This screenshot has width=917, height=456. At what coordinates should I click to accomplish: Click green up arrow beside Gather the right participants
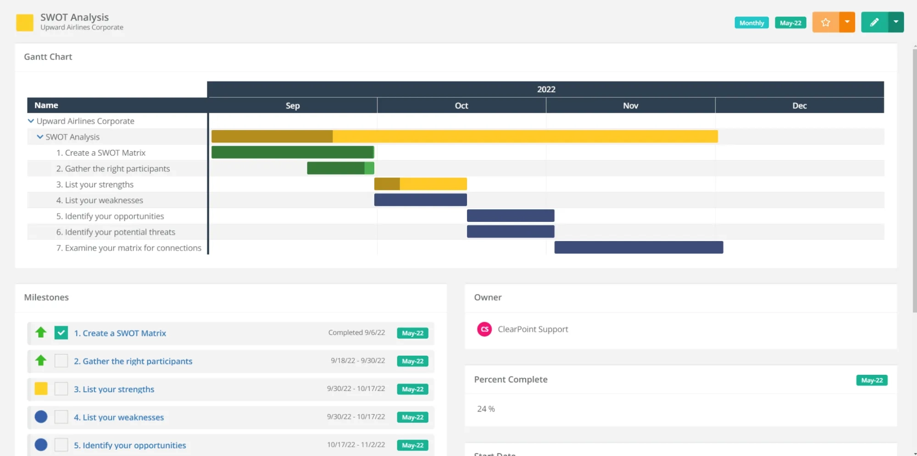click(x=41, y=361)
